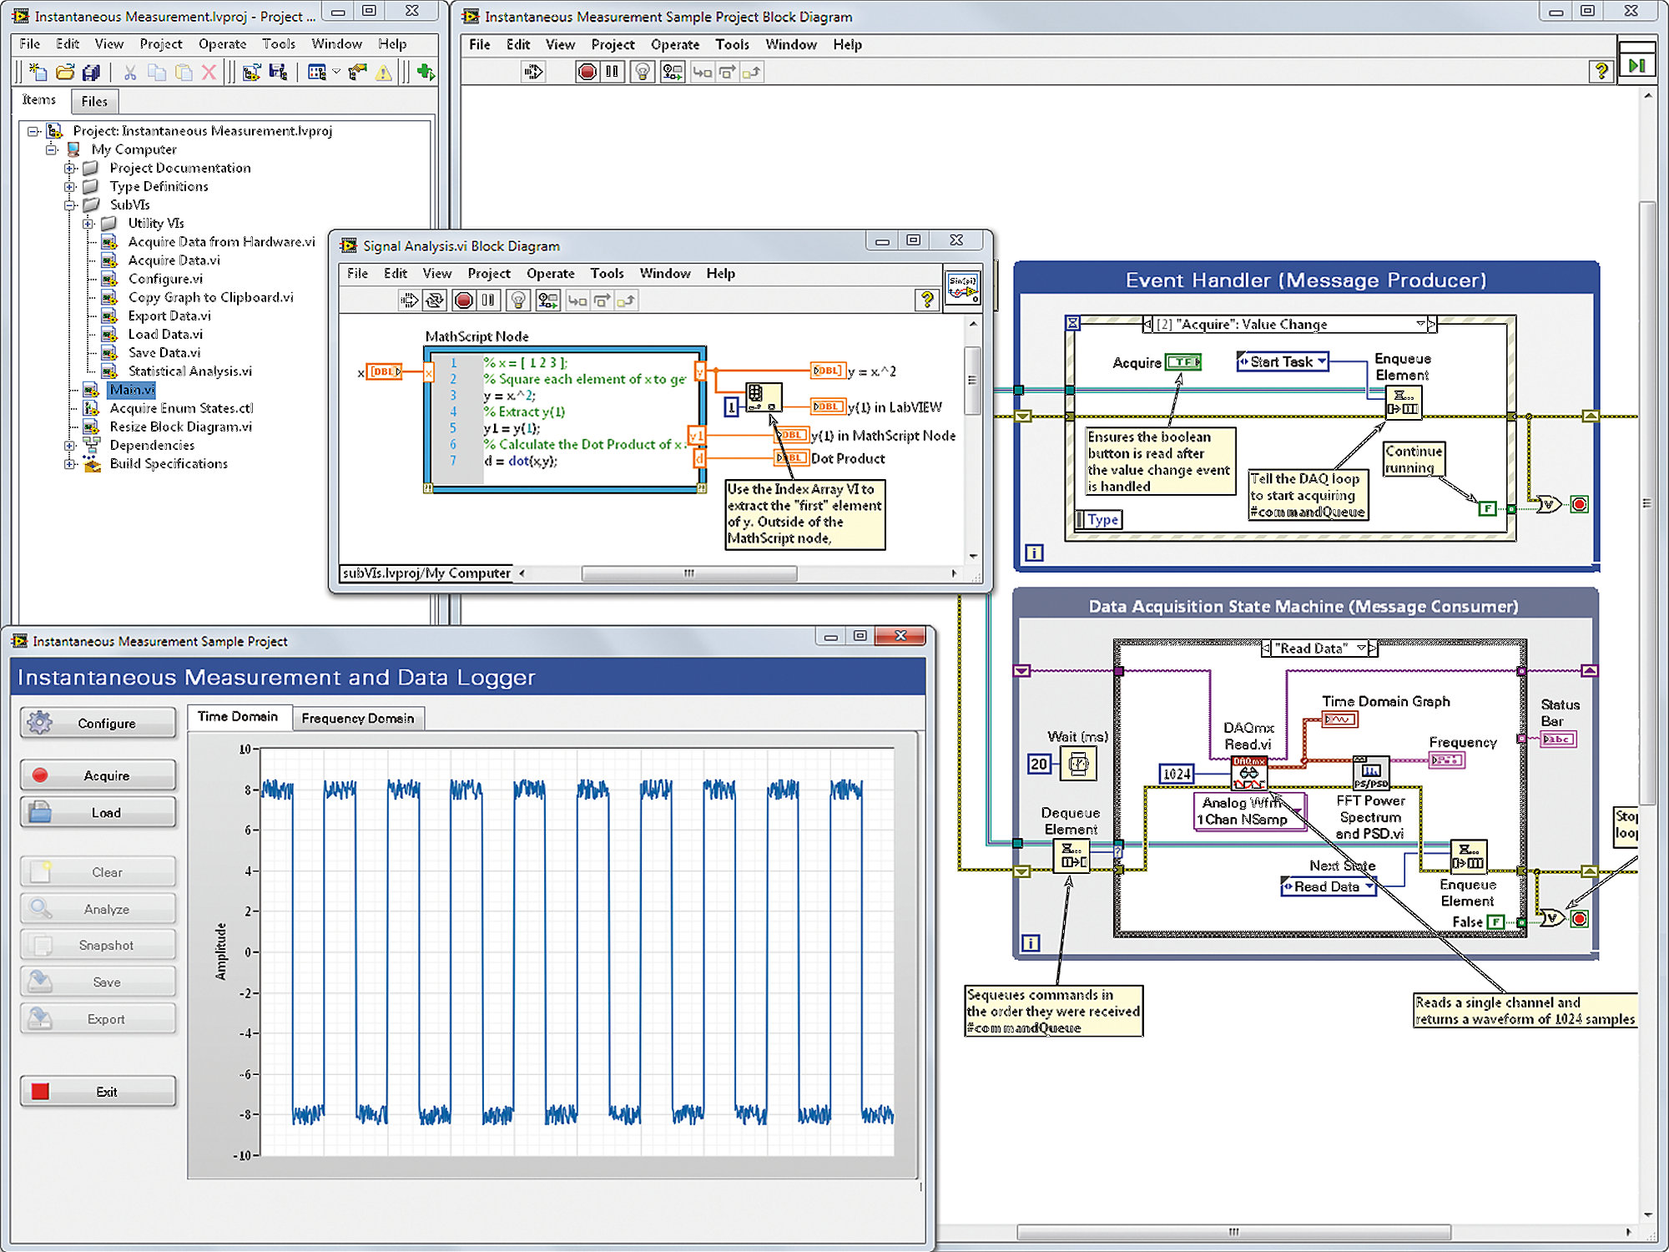Switch to Frequency Domain tab
Viewport: 1669px width, 1252px height.
coord(357,718)
